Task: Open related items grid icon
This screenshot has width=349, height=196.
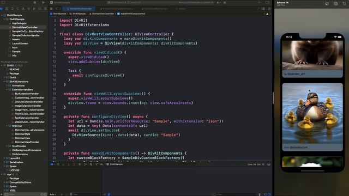Action: (51, 9)
